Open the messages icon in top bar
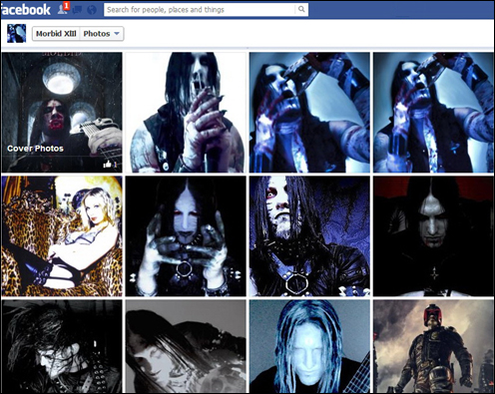The width and height of the screenshot is (495, 394). 78,10
